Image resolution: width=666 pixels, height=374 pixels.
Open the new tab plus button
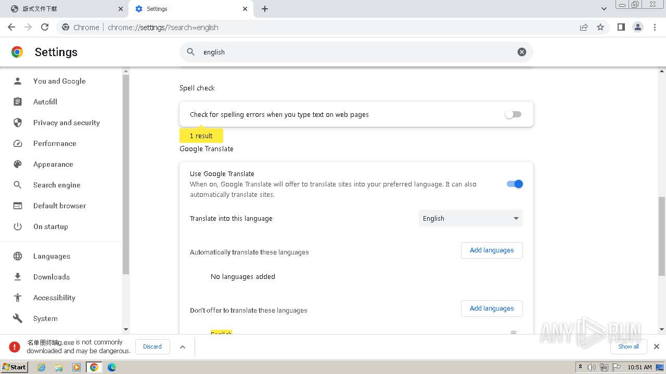click(265, 9)
